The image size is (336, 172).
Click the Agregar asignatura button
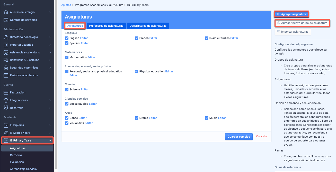[291, 14]
